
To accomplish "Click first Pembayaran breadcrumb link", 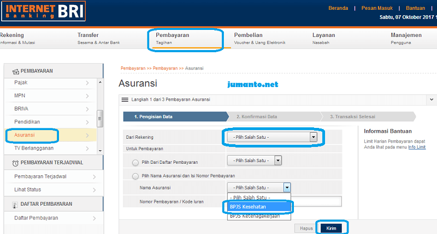I will coord(133,68).
